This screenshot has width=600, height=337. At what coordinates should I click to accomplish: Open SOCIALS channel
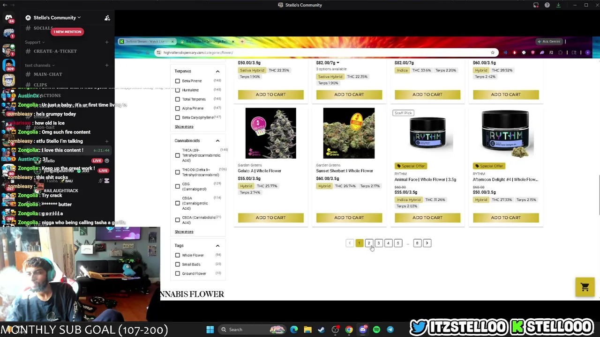point(43,28)
